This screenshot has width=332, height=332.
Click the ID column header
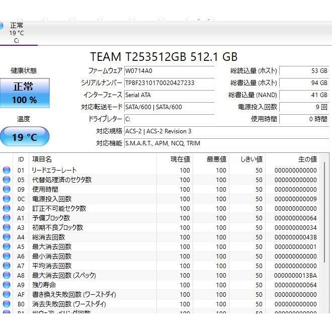click(x=21, y=159)
